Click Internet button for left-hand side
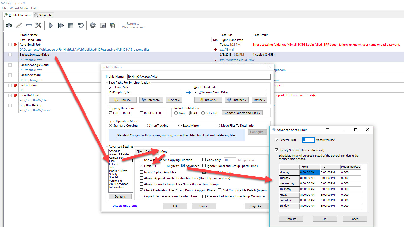The width and height of the screenshot is (404, 227). [x=151, y=100]
